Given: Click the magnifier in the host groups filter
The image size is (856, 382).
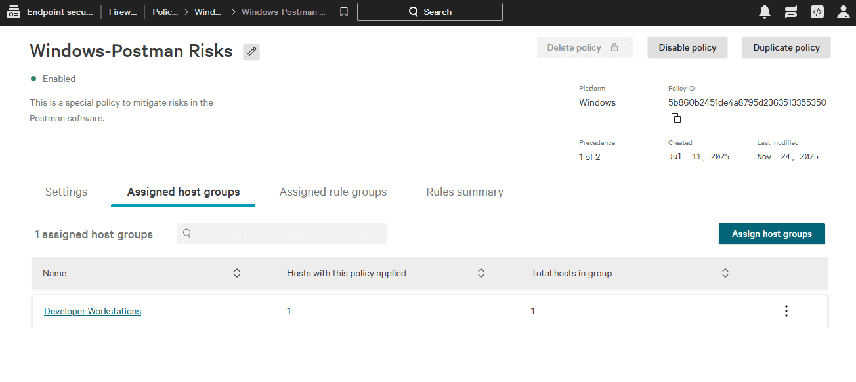Looking at the screenshot, I should tap(187, 234).
